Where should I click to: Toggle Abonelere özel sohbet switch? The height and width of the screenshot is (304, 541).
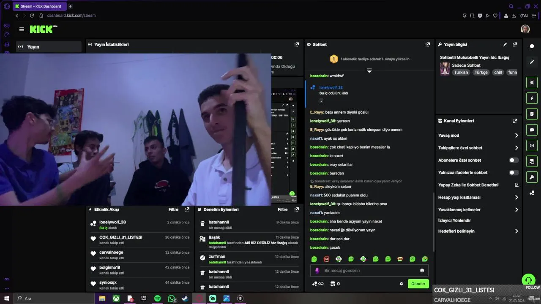point(514,160)
